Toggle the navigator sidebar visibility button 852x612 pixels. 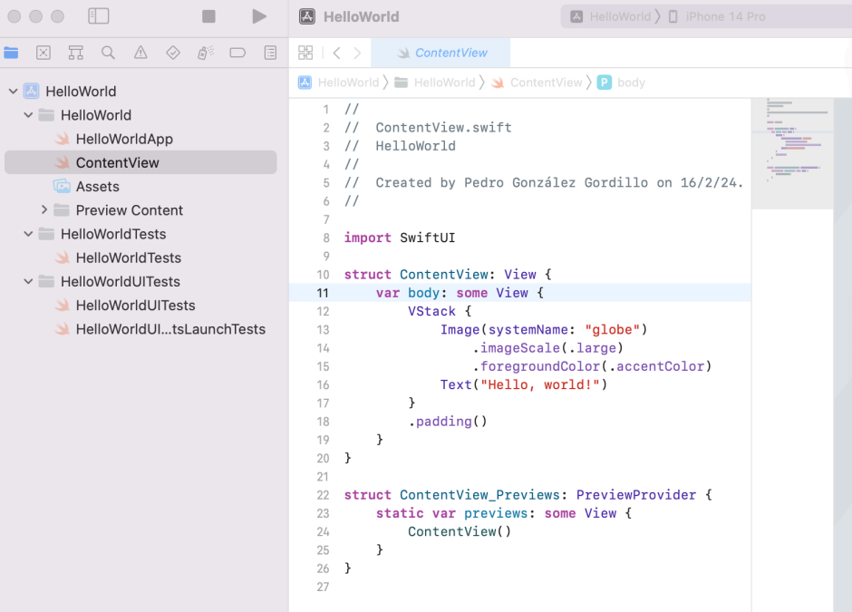[x=99, y=16]
